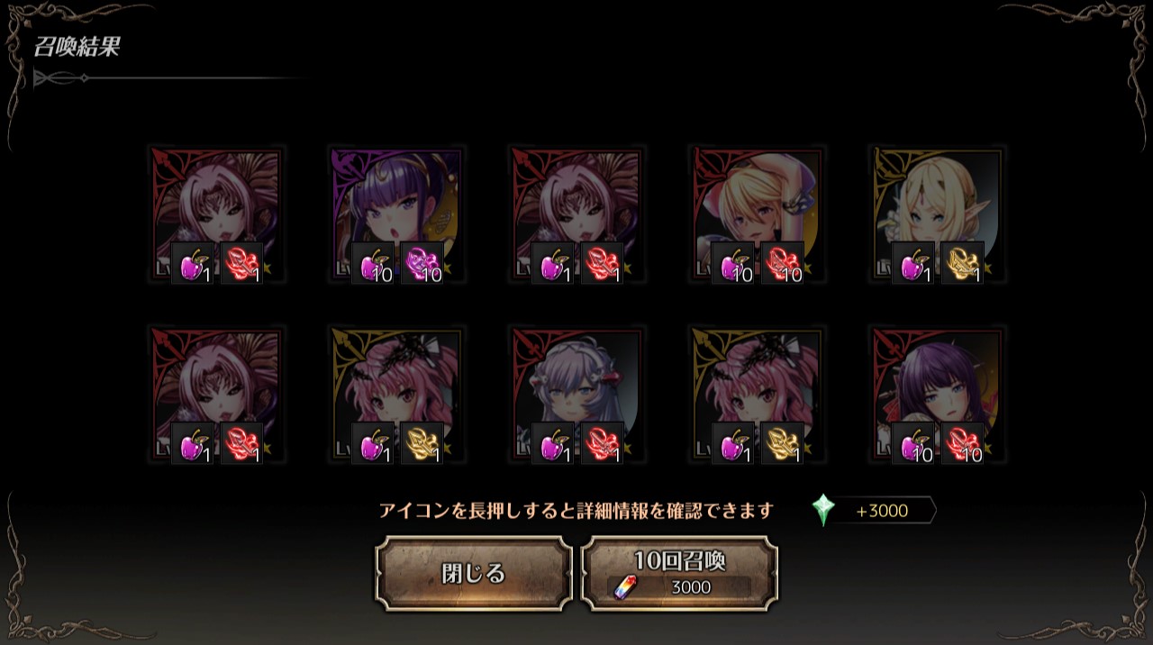
Task: Select the blonde elf character with gold frame
Action: pos(938,214)
